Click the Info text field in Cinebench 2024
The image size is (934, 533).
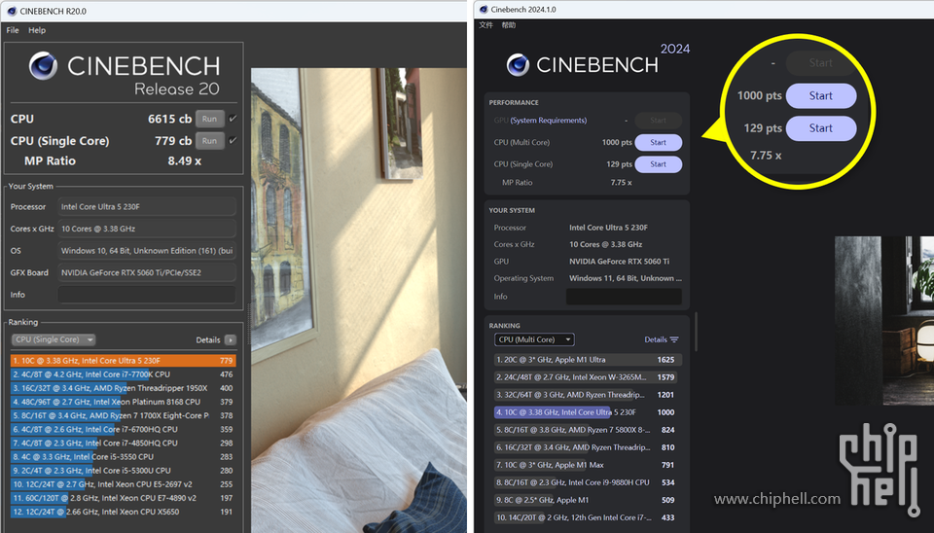624,297
